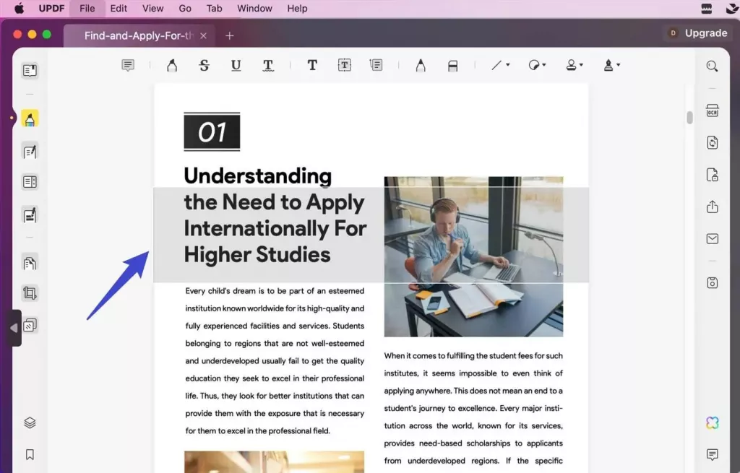Toggle the layers panel
The height and width of the screenshot is (473, 740).
(x=30, y=423)
